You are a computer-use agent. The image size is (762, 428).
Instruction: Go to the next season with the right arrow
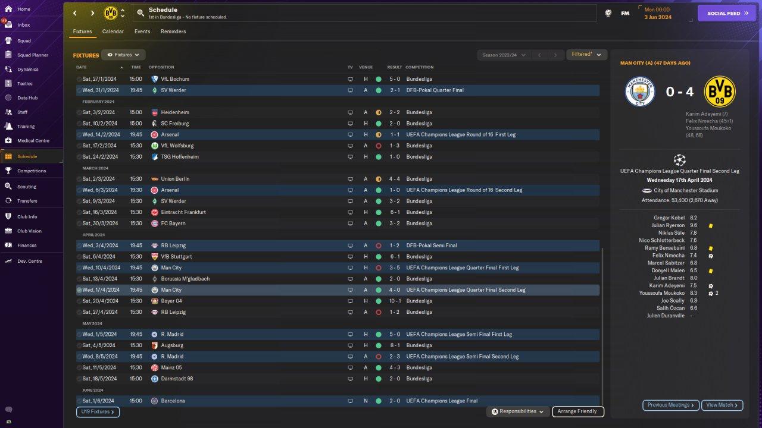tap(555, 55)
